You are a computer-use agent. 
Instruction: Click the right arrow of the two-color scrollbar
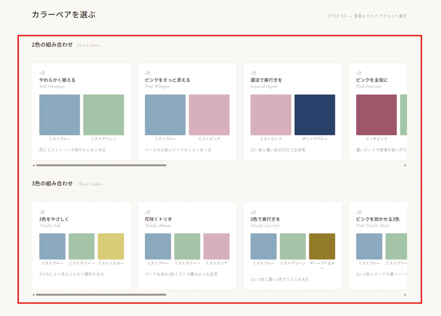pos(405,165)
